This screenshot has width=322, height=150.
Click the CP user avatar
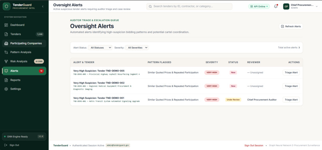pos(286,6)
